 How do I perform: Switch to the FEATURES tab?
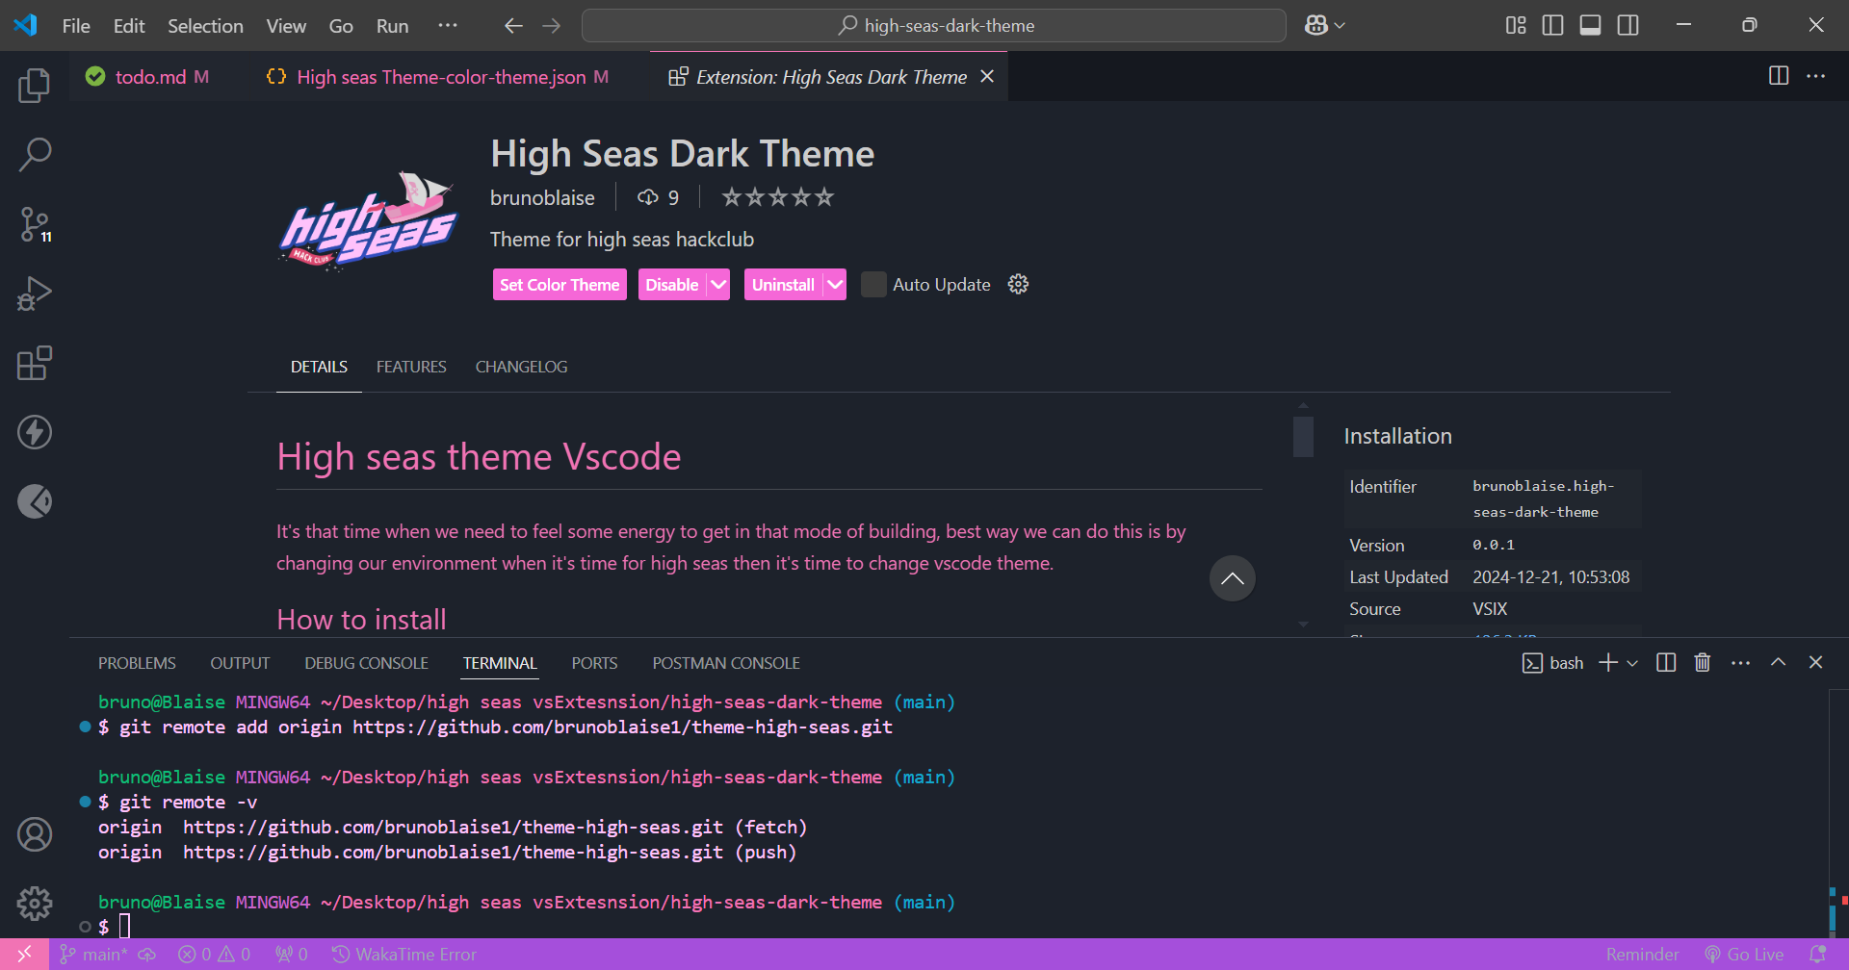(411, 367)
